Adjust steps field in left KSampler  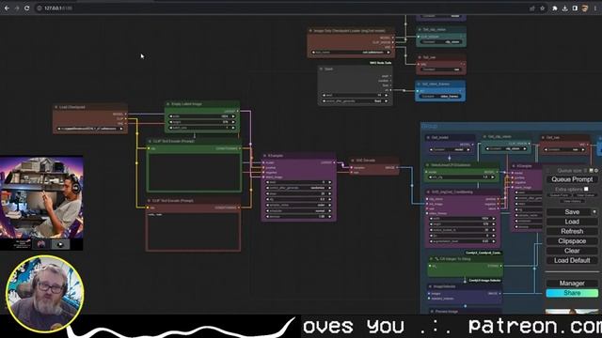(299, 193)
